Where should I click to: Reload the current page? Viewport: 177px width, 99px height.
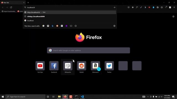(11, 7)
